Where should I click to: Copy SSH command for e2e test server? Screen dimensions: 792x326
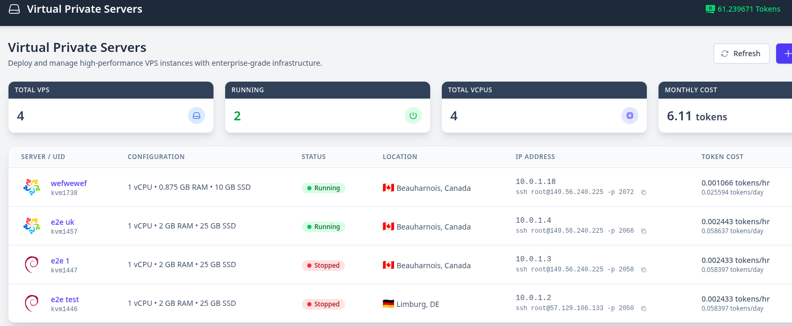[644, 309]
